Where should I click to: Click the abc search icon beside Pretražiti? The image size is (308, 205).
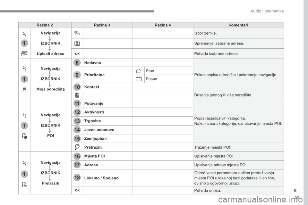pyautogui.click(x=24, y=184)
